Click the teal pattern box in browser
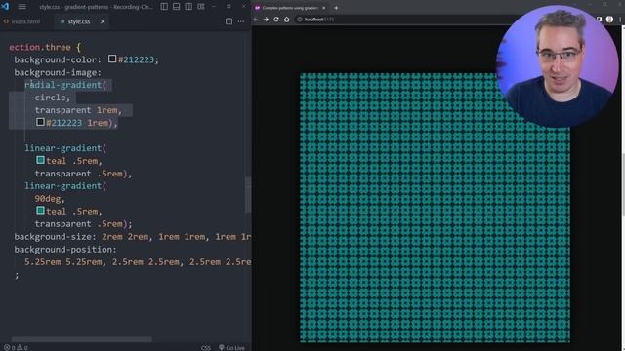This screenshot has width=625, height=351. pos(435,208)
